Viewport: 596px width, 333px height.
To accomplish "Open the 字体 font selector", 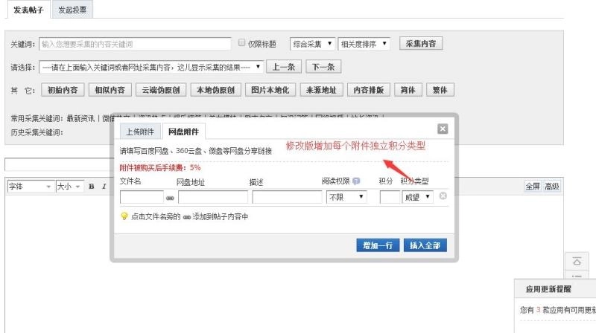I will tap(30, 187).
